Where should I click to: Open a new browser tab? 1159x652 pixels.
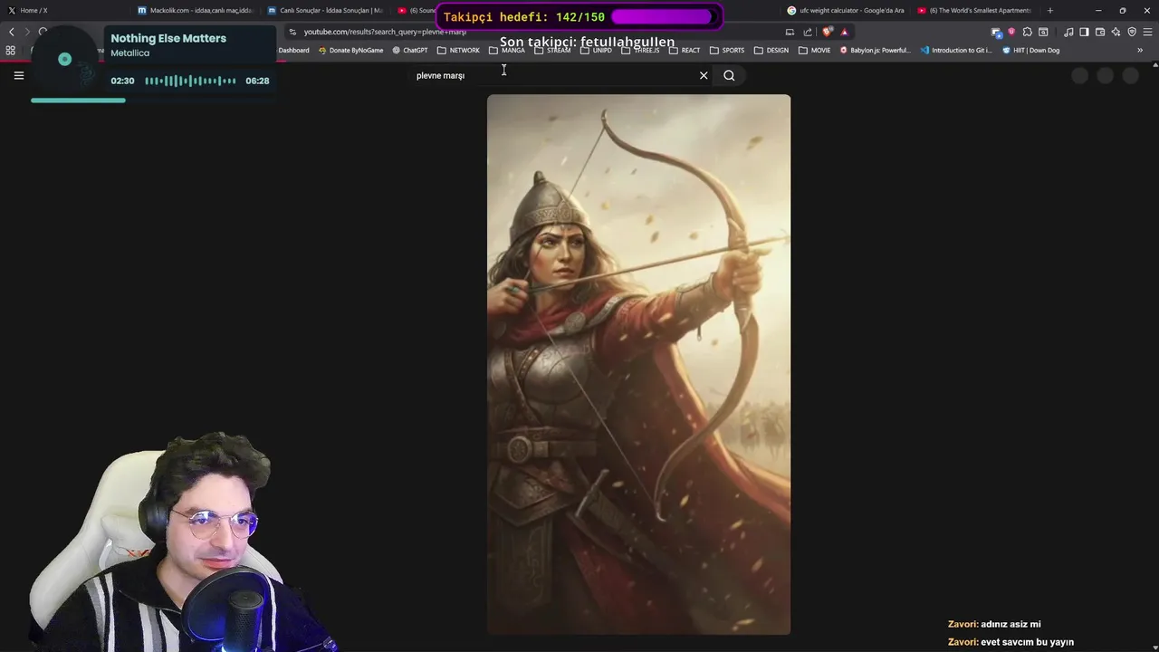(x=1050, y=10)
